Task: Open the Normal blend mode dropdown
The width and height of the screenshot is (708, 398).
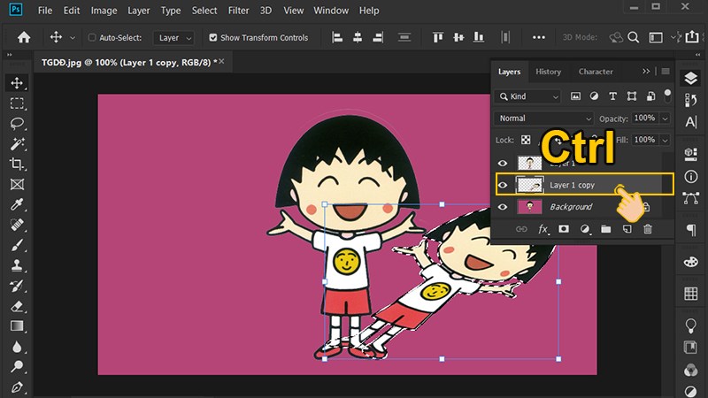Action: tap(543, 119)
